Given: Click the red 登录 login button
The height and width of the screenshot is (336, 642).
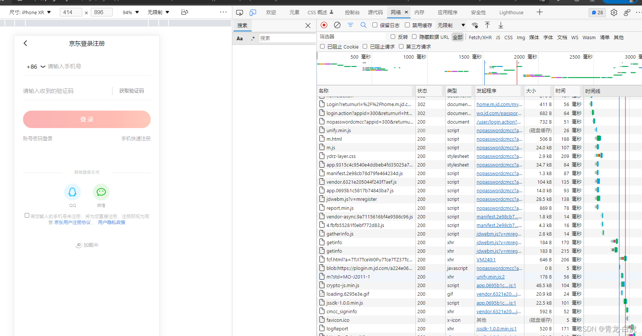Looking at the screenshot, I should pos(87,119).
